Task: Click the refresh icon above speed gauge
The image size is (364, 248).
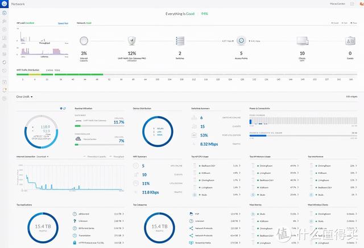Action: point(64,108)
